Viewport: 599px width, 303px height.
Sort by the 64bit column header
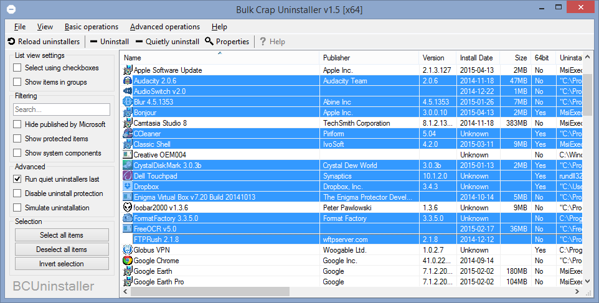[x=543, y=58]
